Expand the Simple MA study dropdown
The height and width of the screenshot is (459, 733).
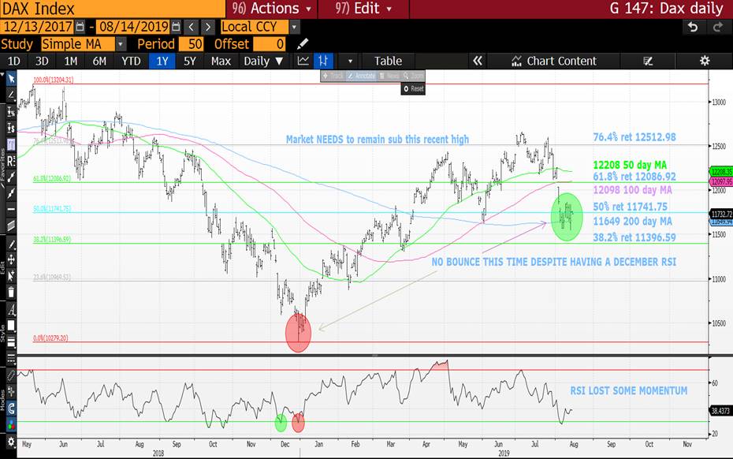click(121, 44)
